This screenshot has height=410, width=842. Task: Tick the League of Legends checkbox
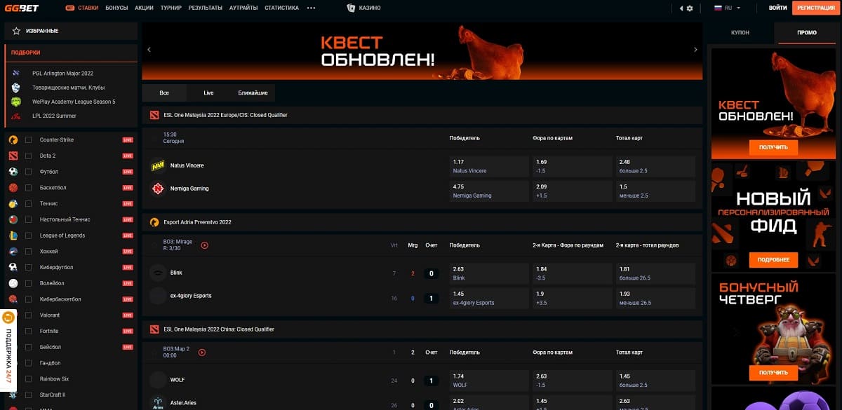[29, 235]
